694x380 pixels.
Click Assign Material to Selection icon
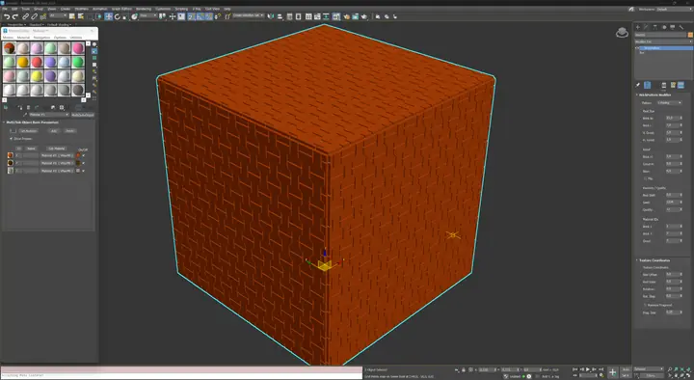[20, 108]
